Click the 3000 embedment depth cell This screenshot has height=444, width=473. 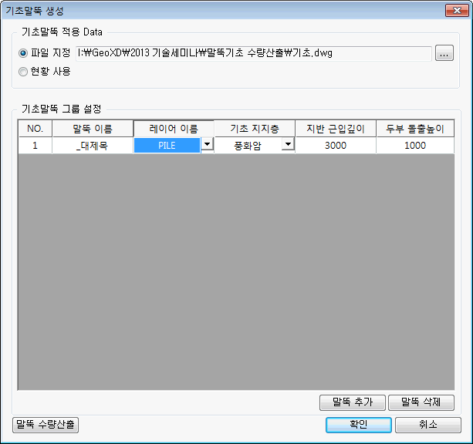pos(335,145)
